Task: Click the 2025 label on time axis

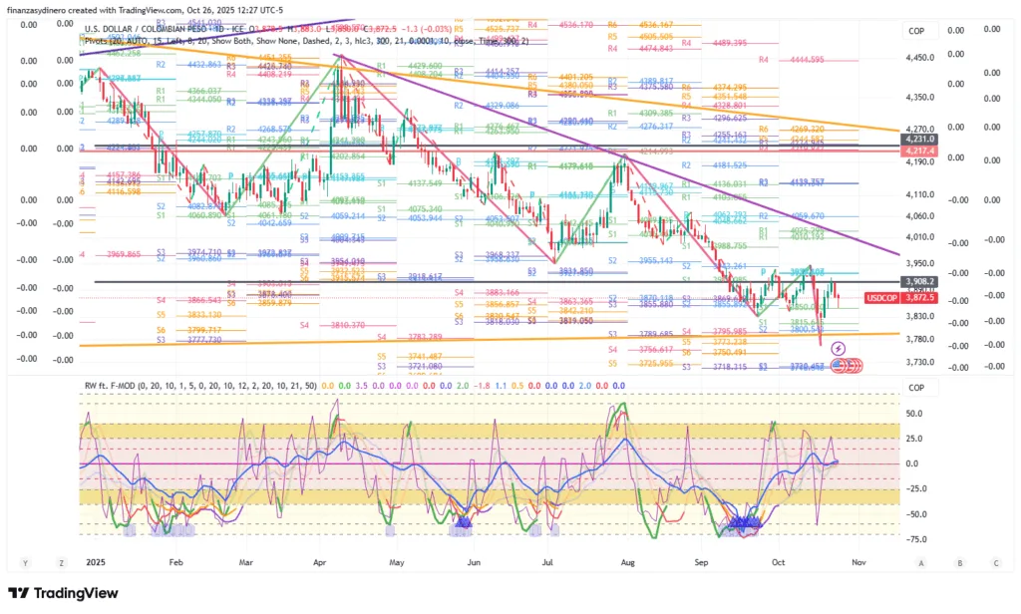Action: tap(96, 562)
